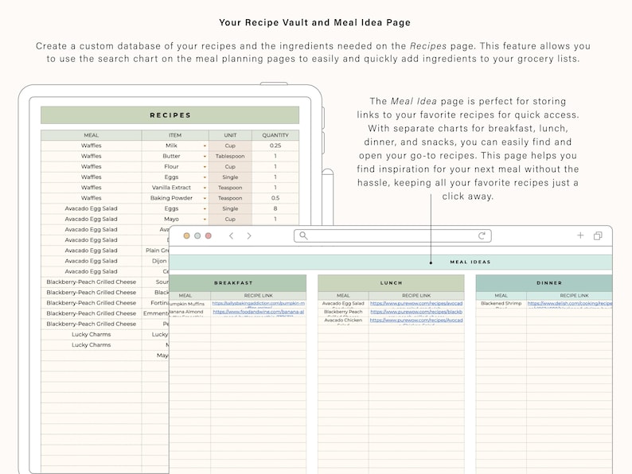This screenshot has height=474, width=632.
Task: Select the Cup unit cell for Mayo
Action: [230, 219]
